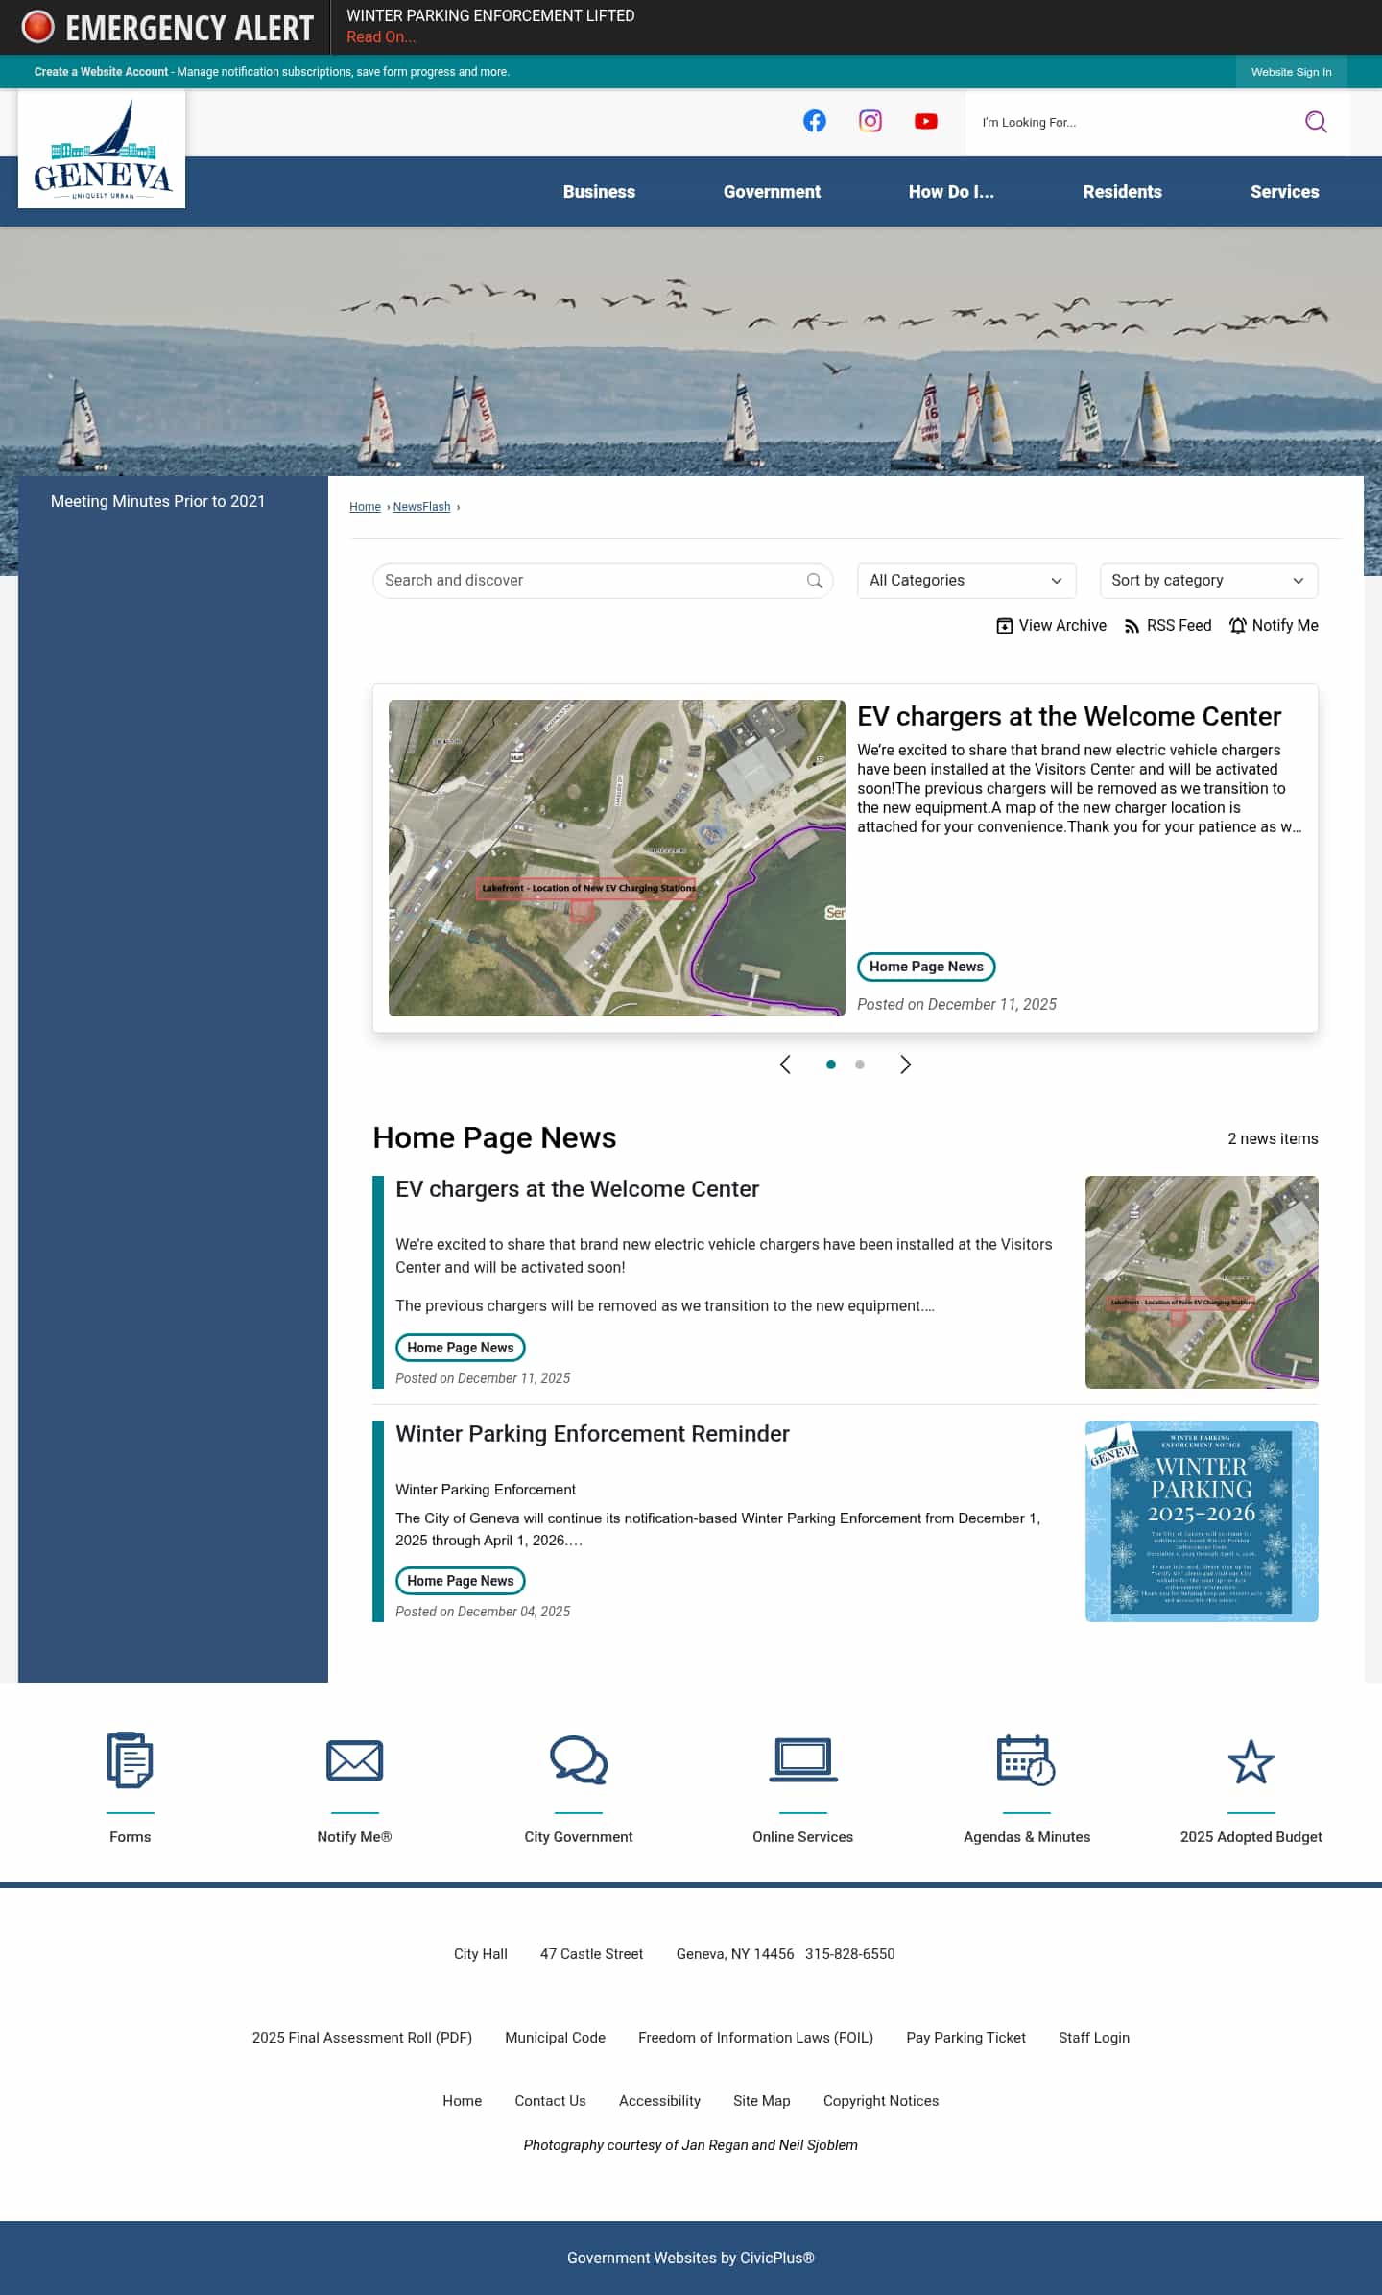Click the red Emergency Alert icon
Screen dimensions: 1382x2295
37,27
